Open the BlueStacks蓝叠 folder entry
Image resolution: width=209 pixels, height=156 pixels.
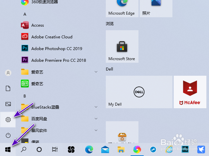click(59, 107)
